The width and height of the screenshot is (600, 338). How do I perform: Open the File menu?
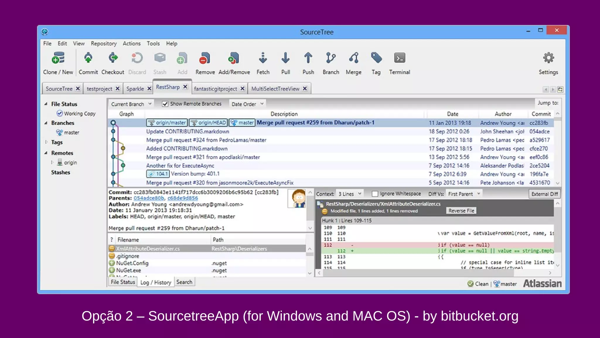coord(47,43)
